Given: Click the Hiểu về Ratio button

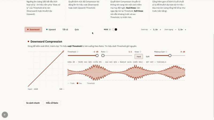Looking at the screenshot, I should (x=52, y=103).
